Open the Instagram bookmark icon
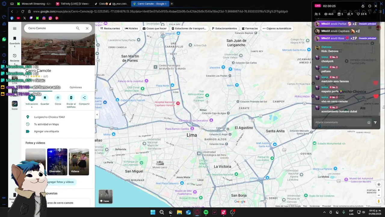The width and height of the screenshot is (385, 217). pos(50,18)
